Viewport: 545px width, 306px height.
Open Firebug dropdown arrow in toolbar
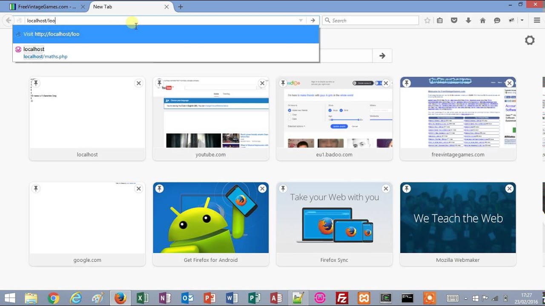tap(522, 20)
